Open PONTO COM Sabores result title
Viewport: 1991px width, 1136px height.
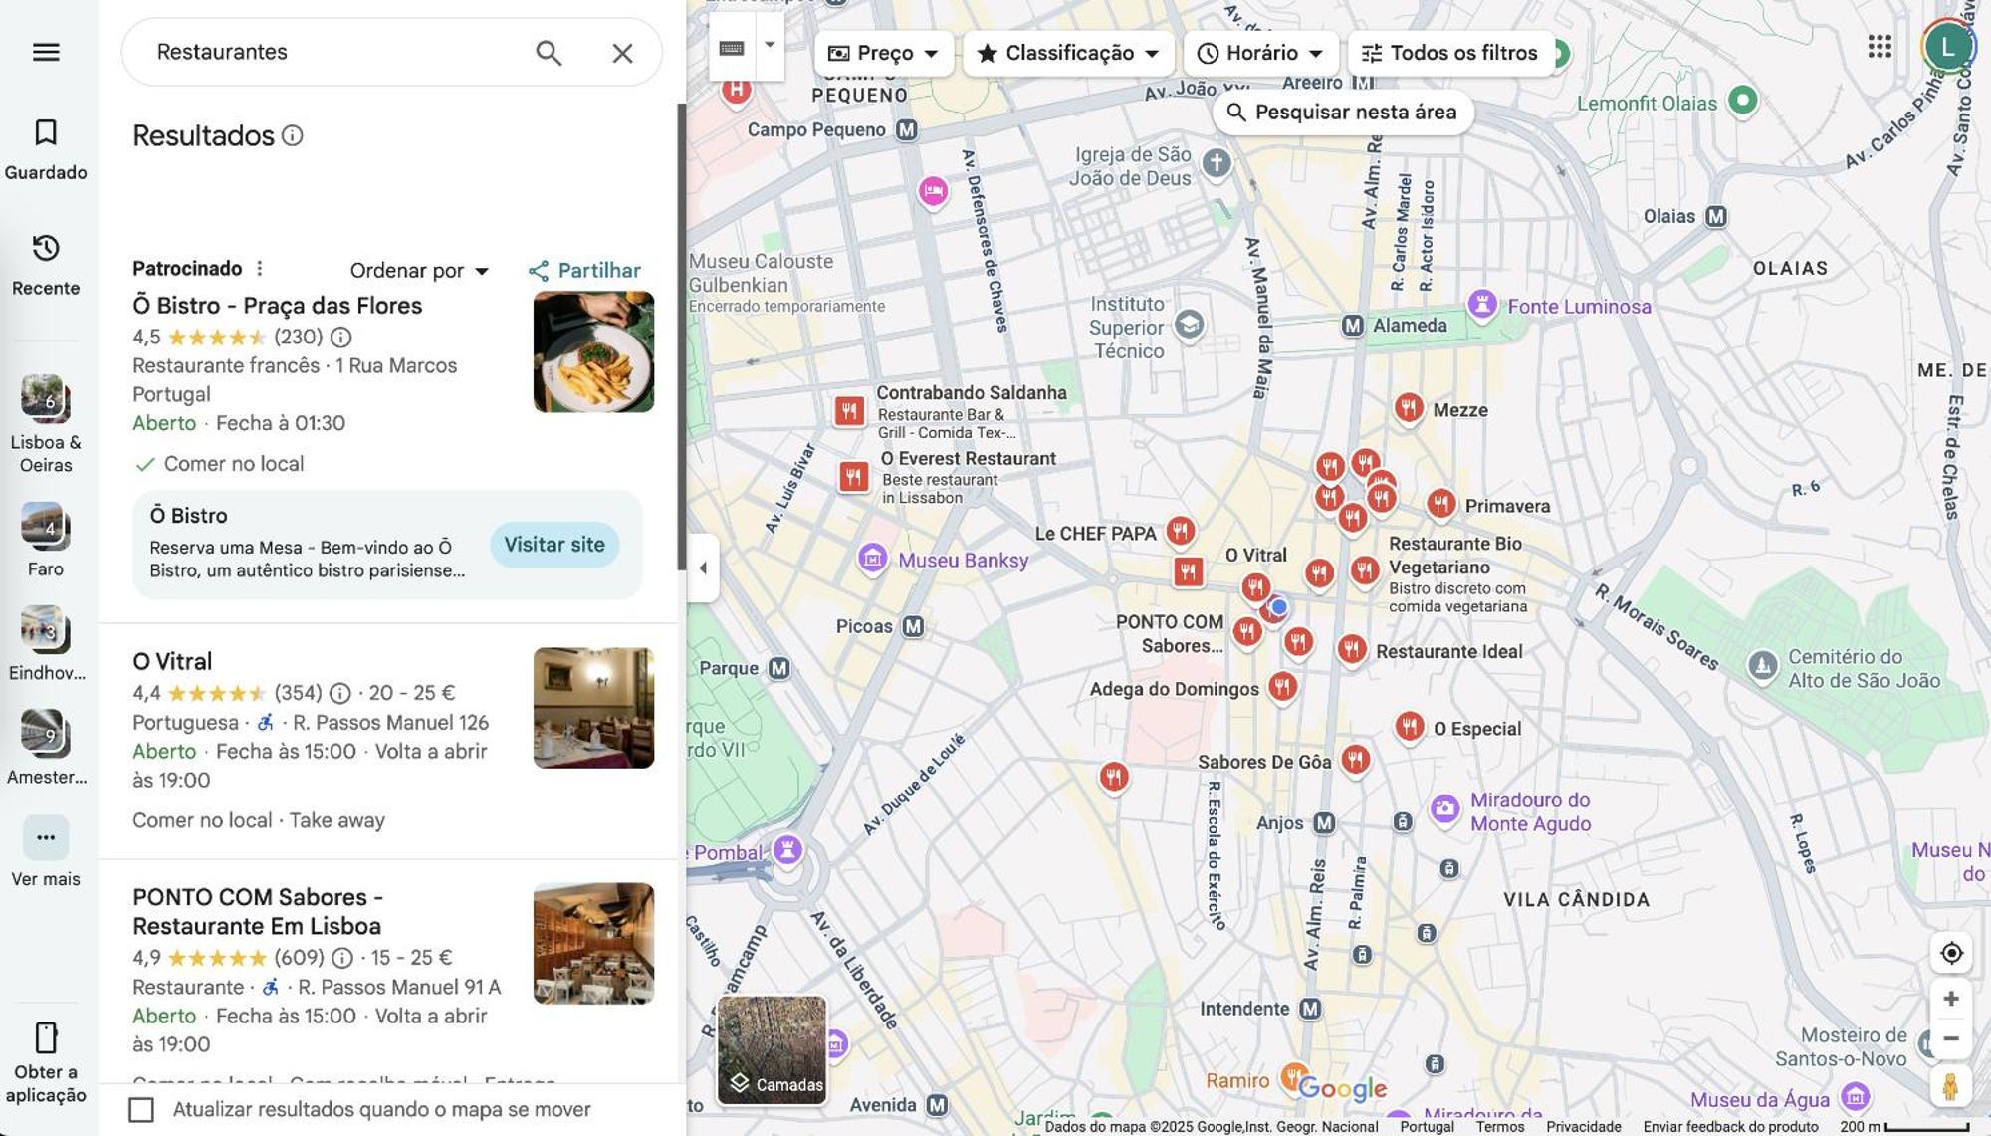point(258,911)
